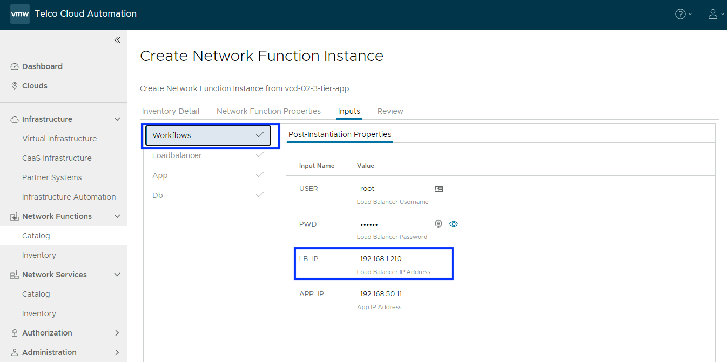Image resolution: width=727 pixels, height=362 pixels.
Task: Collapse the Infrastructure section
Action: pyautogui.click(x=117, y=119)
